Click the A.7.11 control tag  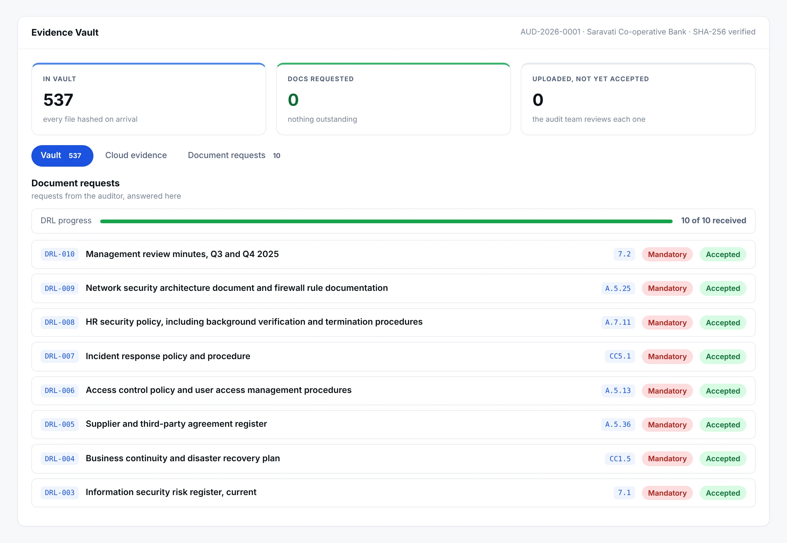(x=618, y=323)
